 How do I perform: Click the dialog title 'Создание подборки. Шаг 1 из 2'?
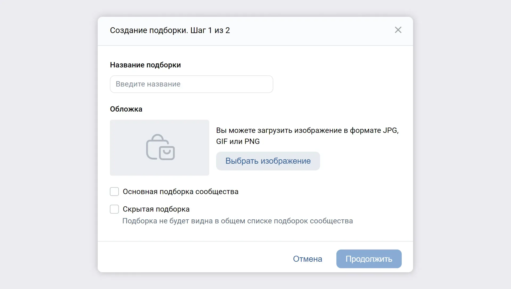(x=170, y=30)
